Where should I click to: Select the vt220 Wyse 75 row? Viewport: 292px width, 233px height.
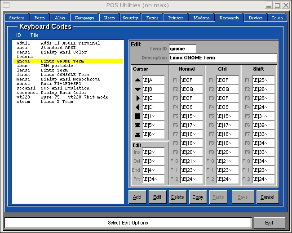pyautogui.click(x=68, y=97)
